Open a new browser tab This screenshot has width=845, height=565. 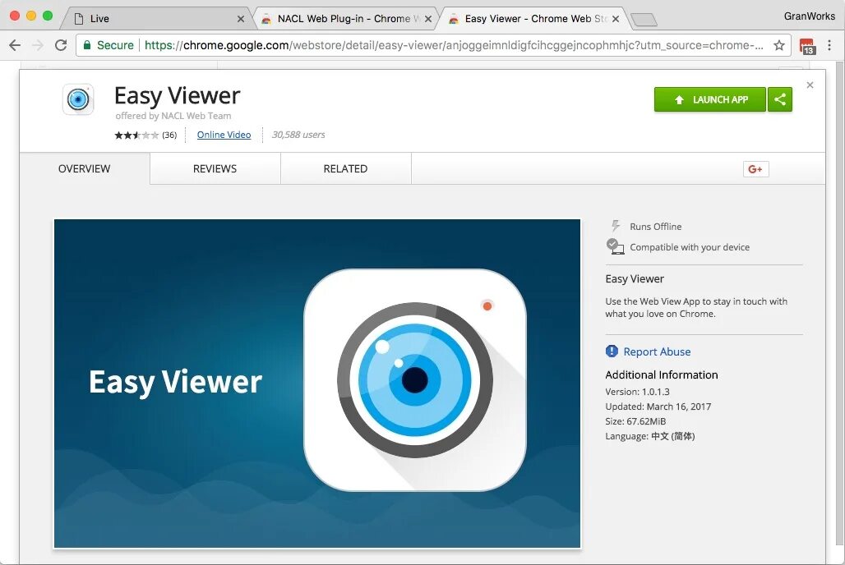pos(644,20)
